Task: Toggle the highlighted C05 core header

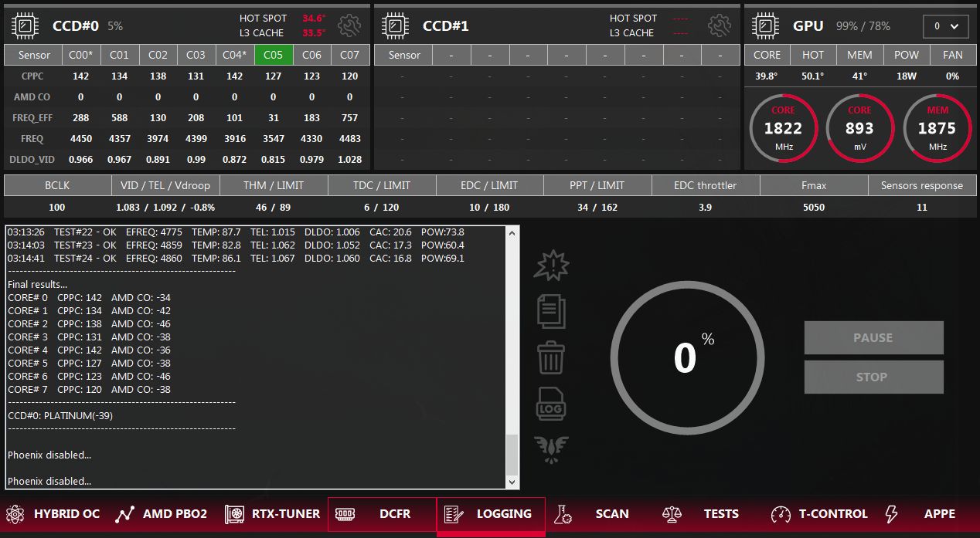Action: coord(274,55)
